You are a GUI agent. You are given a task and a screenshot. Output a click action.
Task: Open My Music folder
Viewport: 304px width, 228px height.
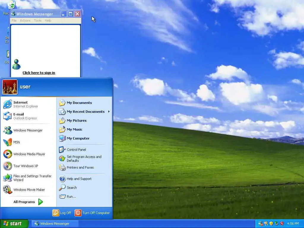coord(84,129)
